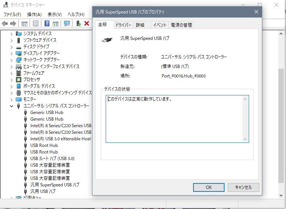Expand the ディスク ドライブ node
The height and width of the screenshot is (209, 286).
pos(11,47)
